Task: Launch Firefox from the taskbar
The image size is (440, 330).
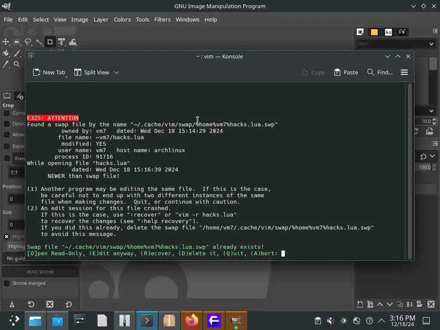Action: 192,321
